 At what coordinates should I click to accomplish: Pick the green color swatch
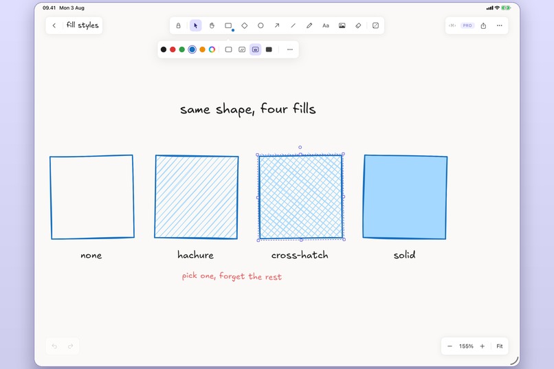(182, 49)
